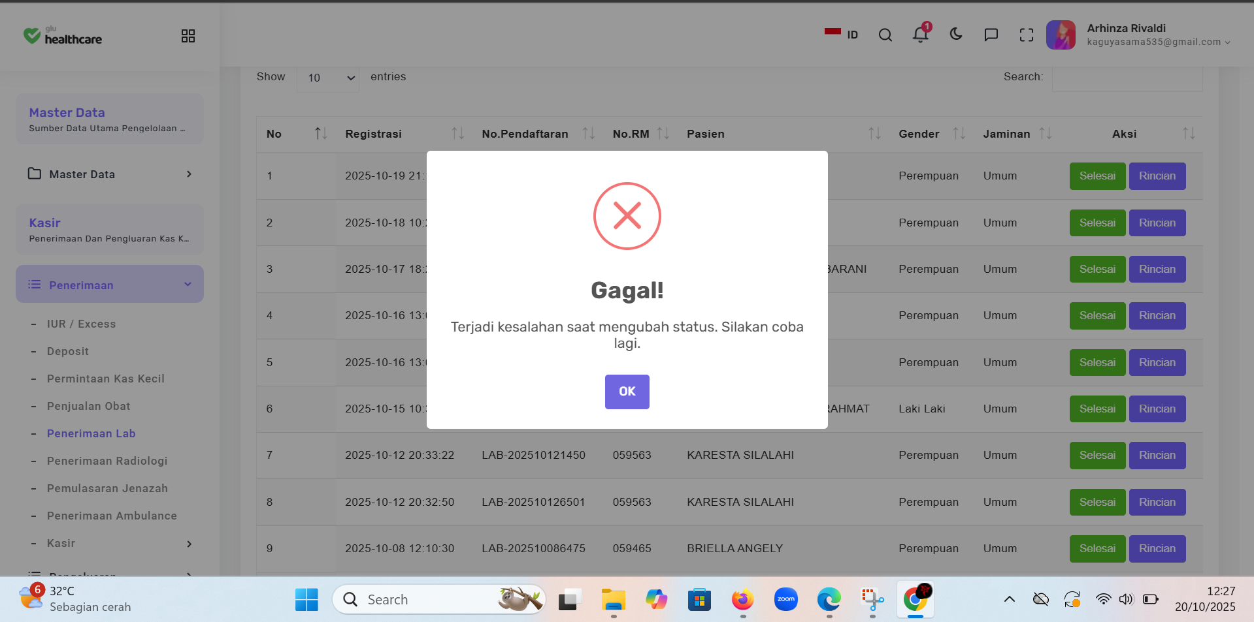Viewport: 1254px width, 622px height.
Task: Open File Explorer from the taskbar
Action: [613, 599]
